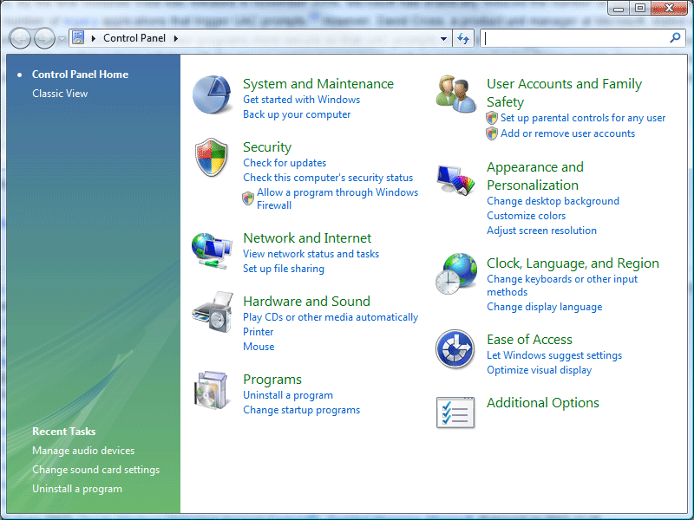Click Change desktop background
Viewport: 694px width, 520px height.
[x=553, y=201]
